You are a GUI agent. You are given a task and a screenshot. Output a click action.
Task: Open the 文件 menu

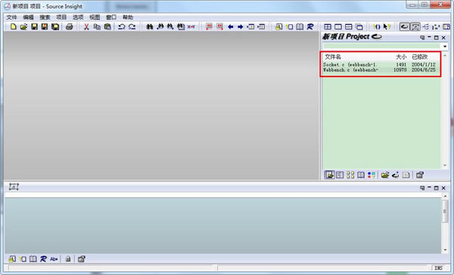[11, 17]
